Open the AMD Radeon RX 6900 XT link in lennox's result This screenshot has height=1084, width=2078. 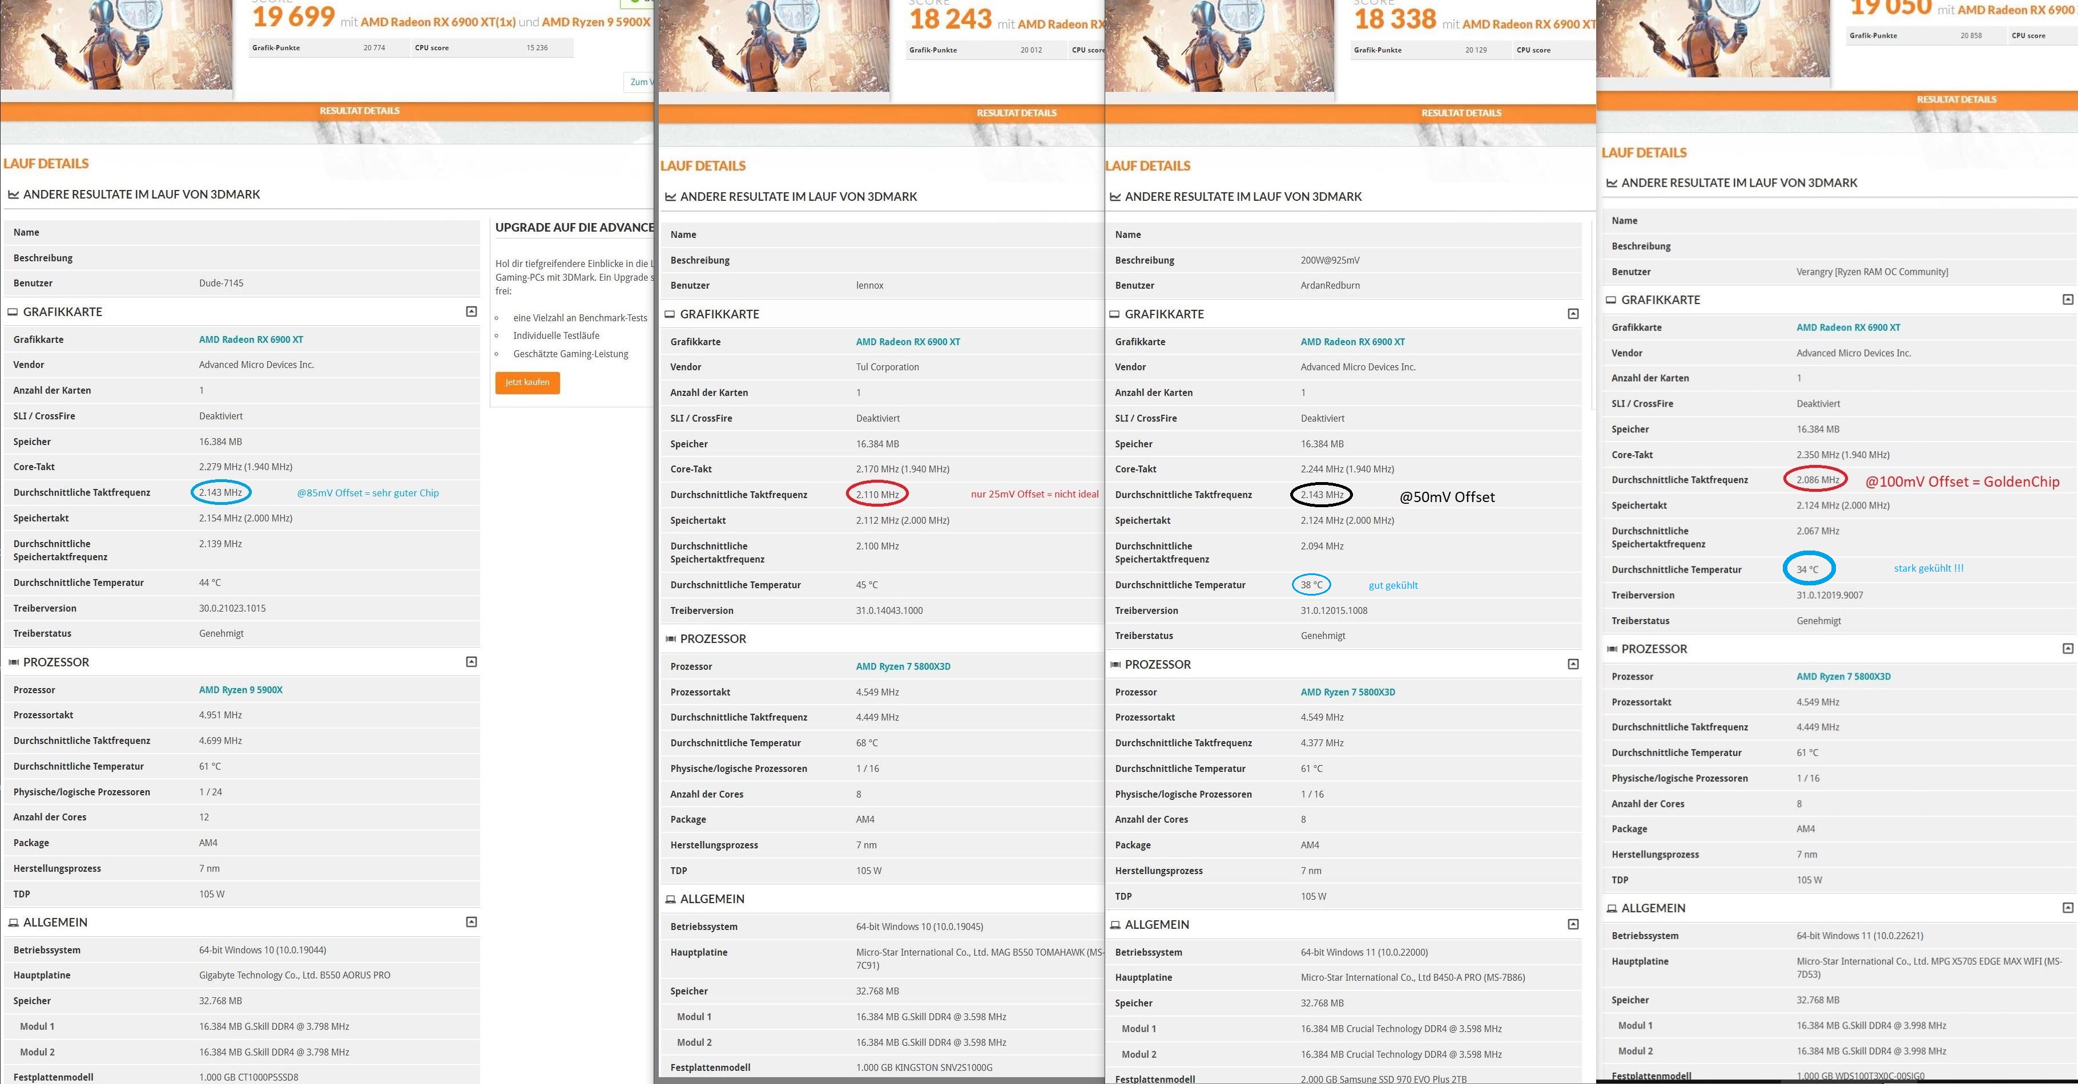coord(908,342)
